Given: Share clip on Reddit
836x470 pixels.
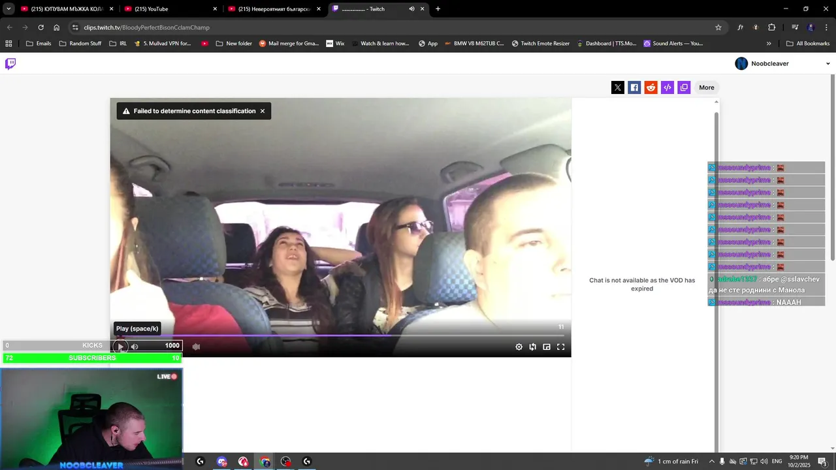Looking at the screenshot, I should [x=651, y=87].
